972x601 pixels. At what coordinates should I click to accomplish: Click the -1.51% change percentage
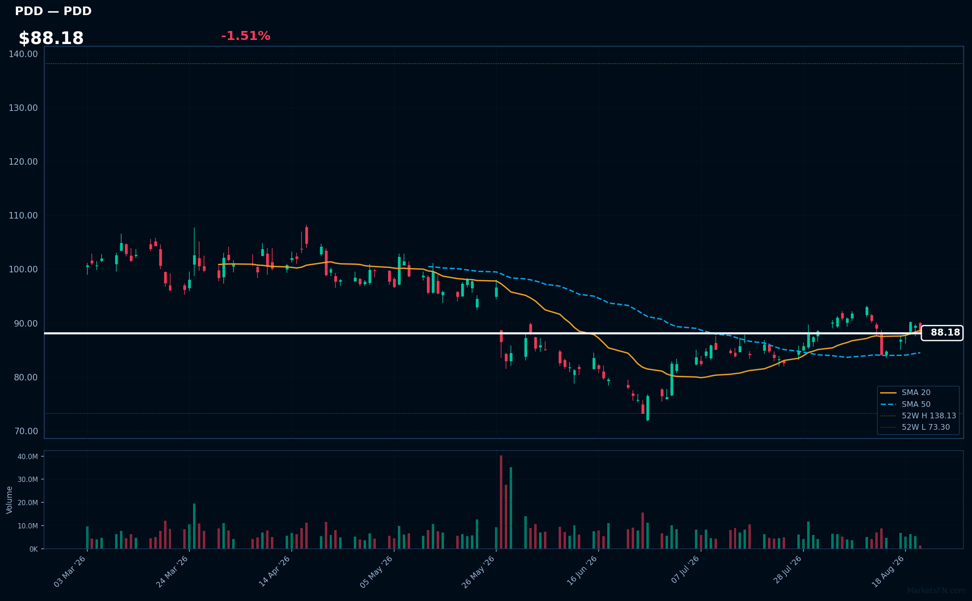click(x=246, y=36)
